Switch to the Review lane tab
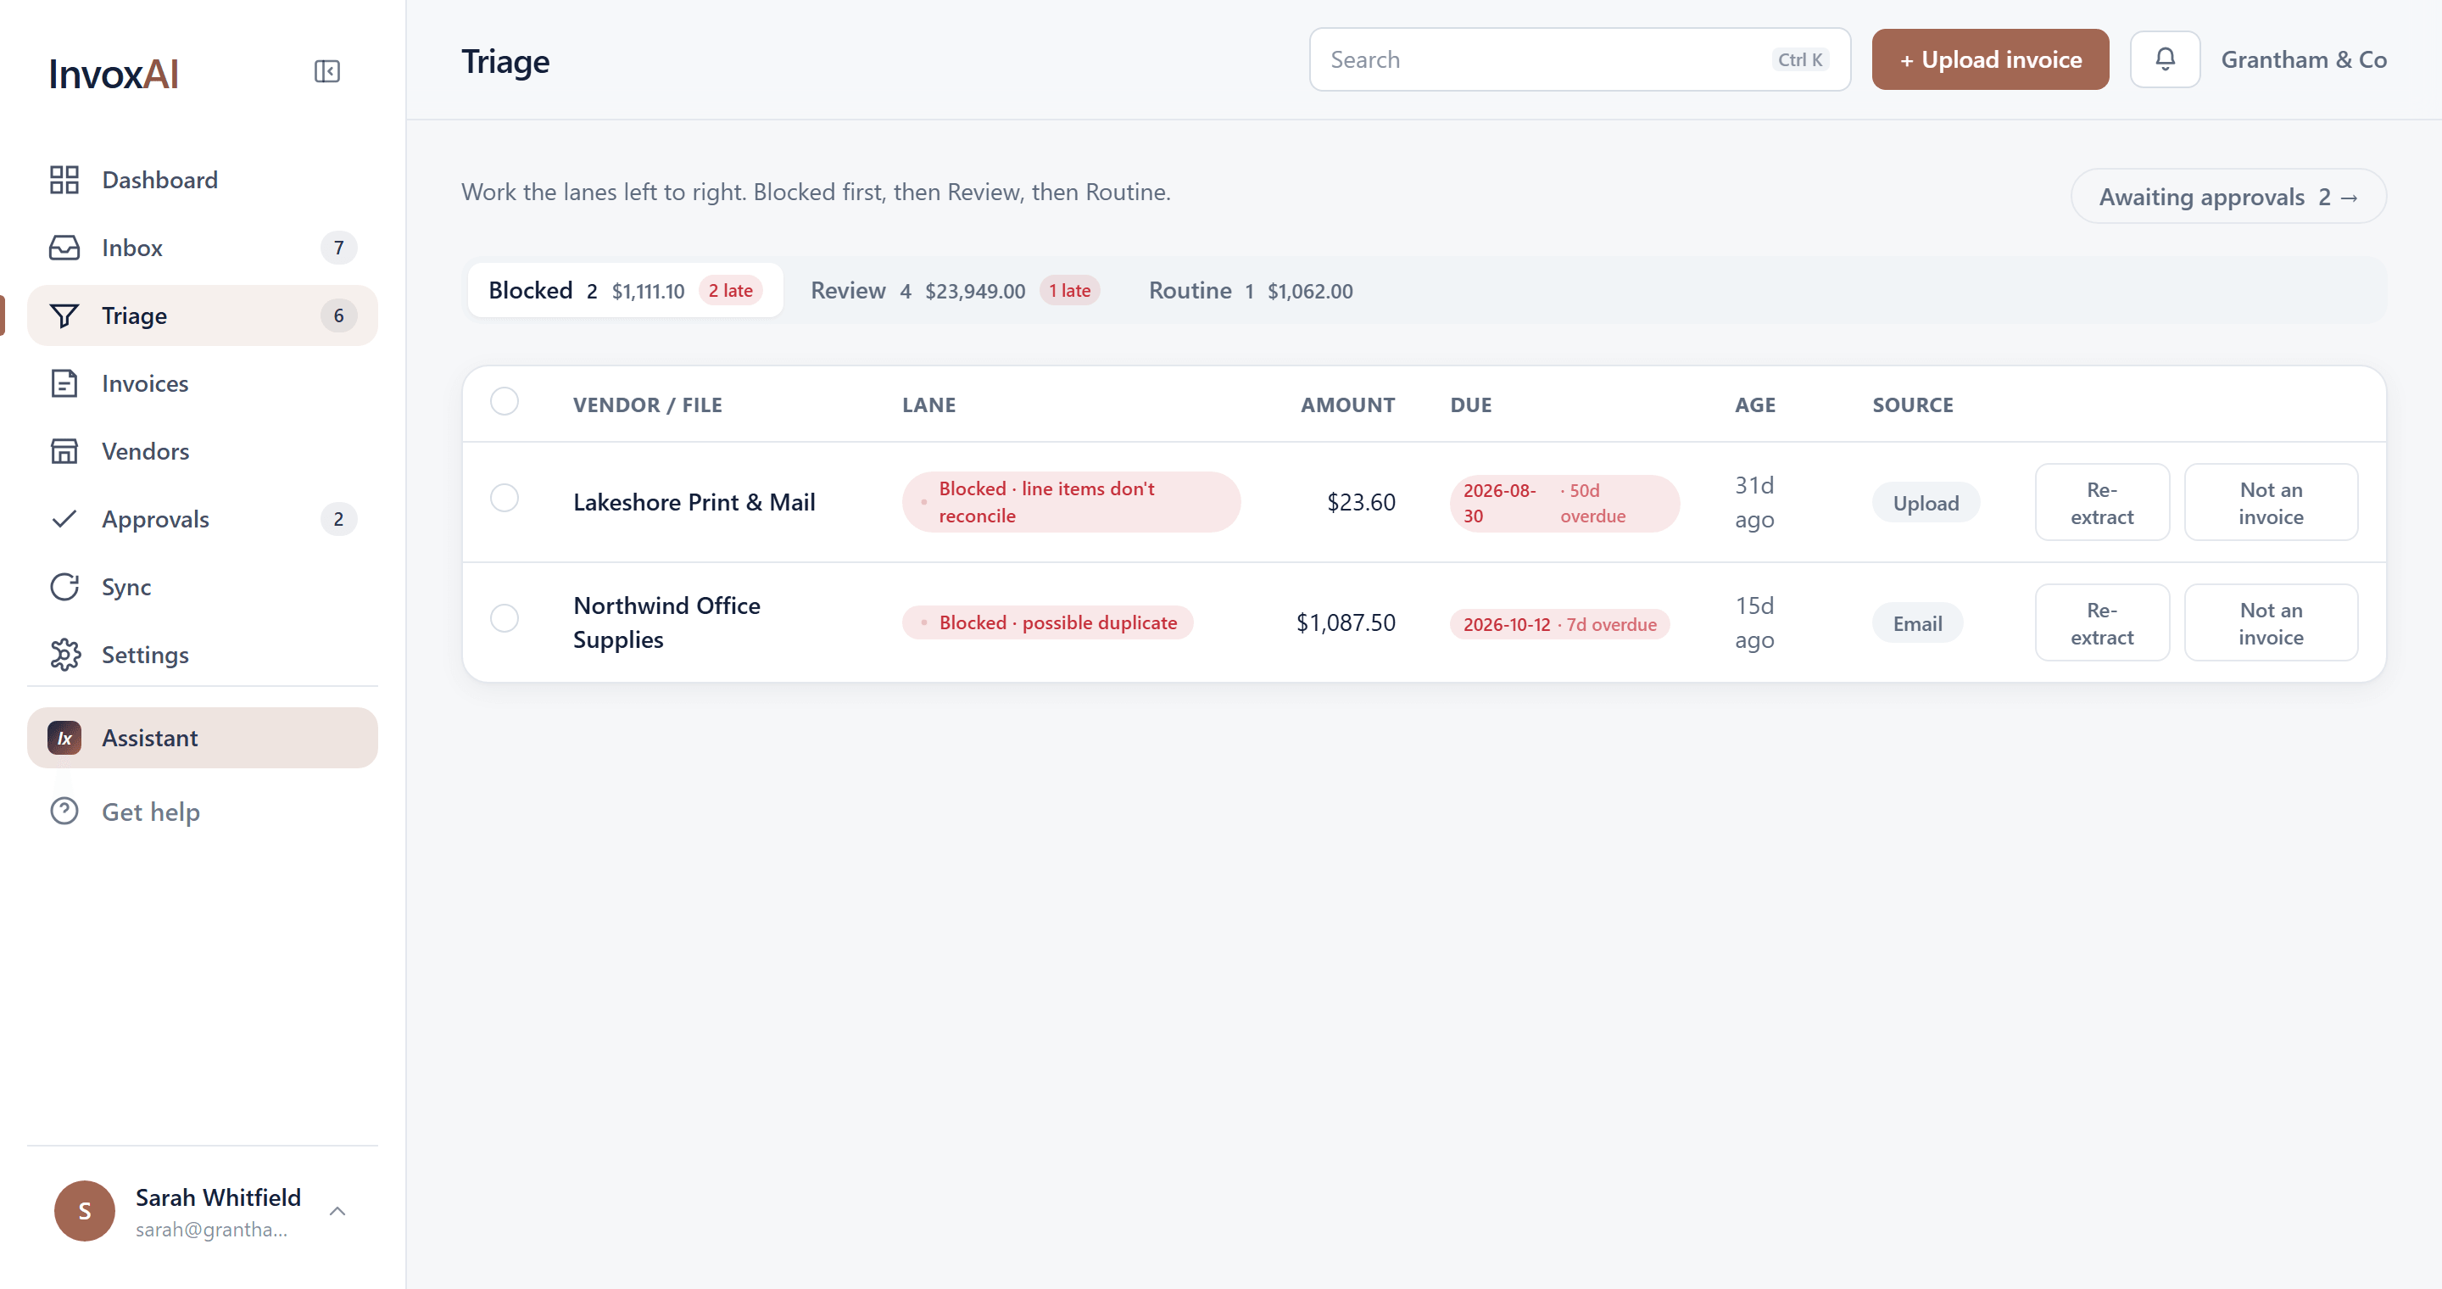 click(x=955, y=290)
